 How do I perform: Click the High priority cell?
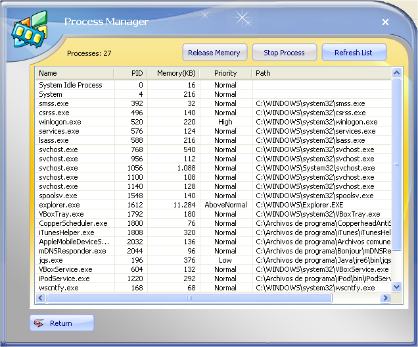tap(225, 122)
